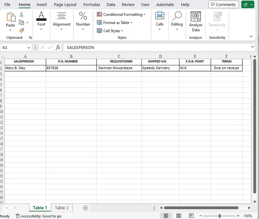Select column B header
Screen dimensions: 259x219
pyautogui.click(x=71, y=56)
